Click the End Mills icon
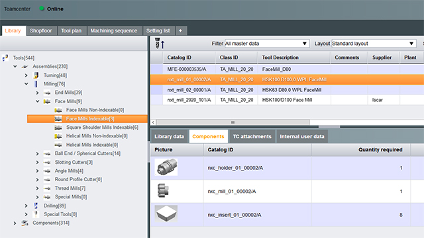Viewport: 424px width, 238px height. pos(47,93)
